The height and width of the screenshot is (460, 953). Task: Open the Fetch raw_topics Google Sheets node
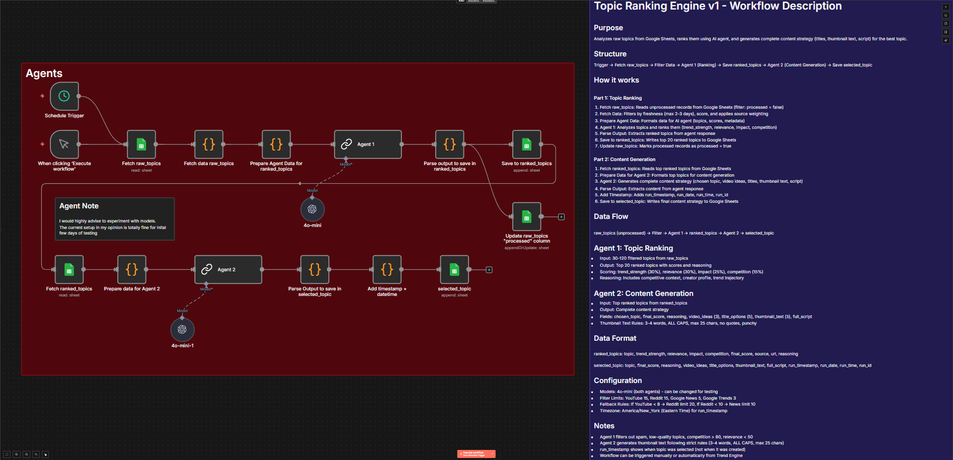141,144
